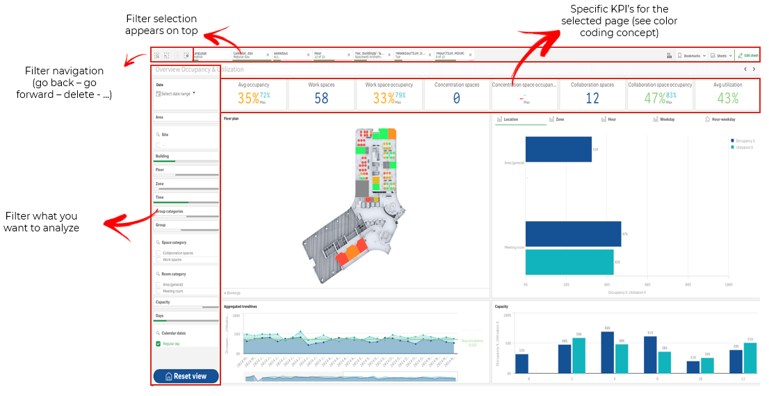
Task: Remove the WeekDay Tue selection
Action: coord(430,55)
